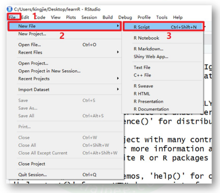220x193 pixels.
Task: Choose R HTML in submenu
Action: click(x=142, y=94)
